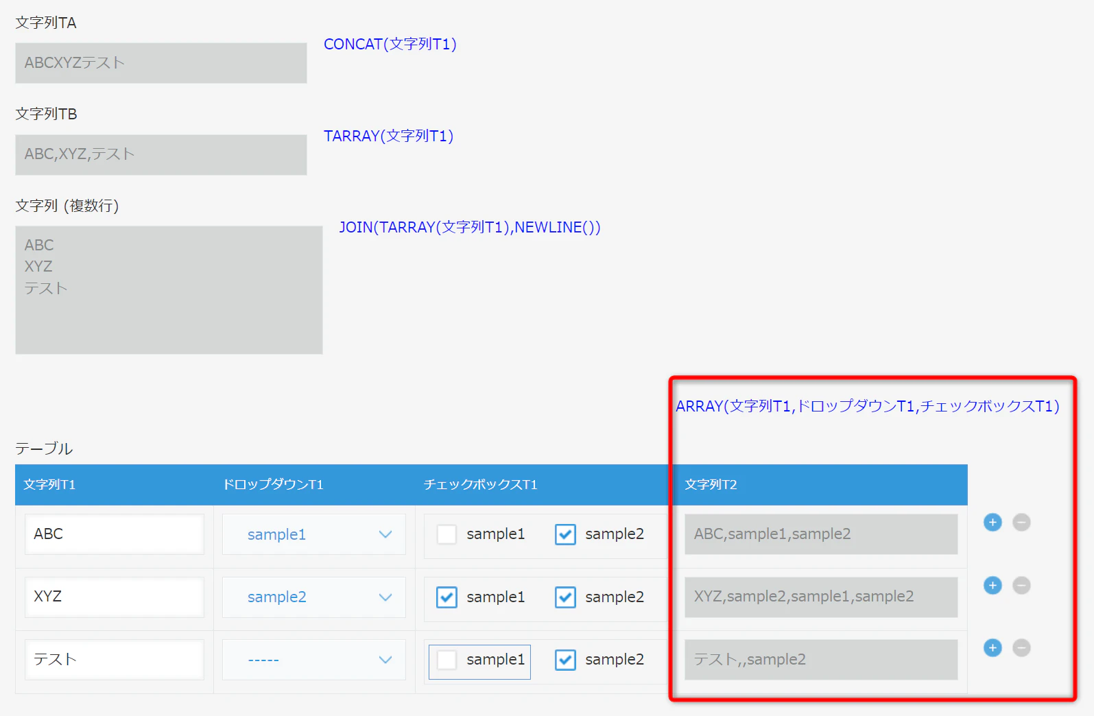Click the 文字列TB field showing ABC,XYZ,テスト
1094x716 pixels.
pos(161,154)
